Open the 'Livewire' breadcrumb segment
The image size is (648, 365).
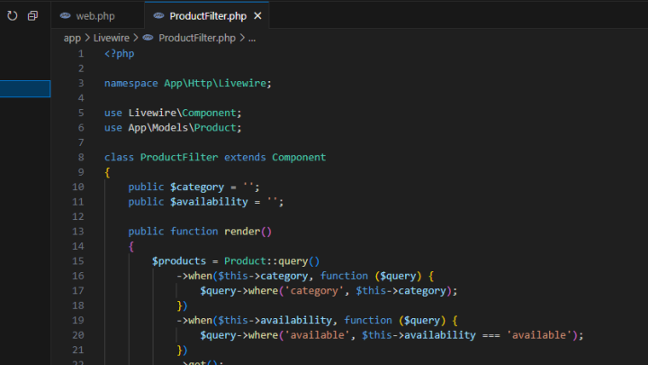(x=112, y=38)
